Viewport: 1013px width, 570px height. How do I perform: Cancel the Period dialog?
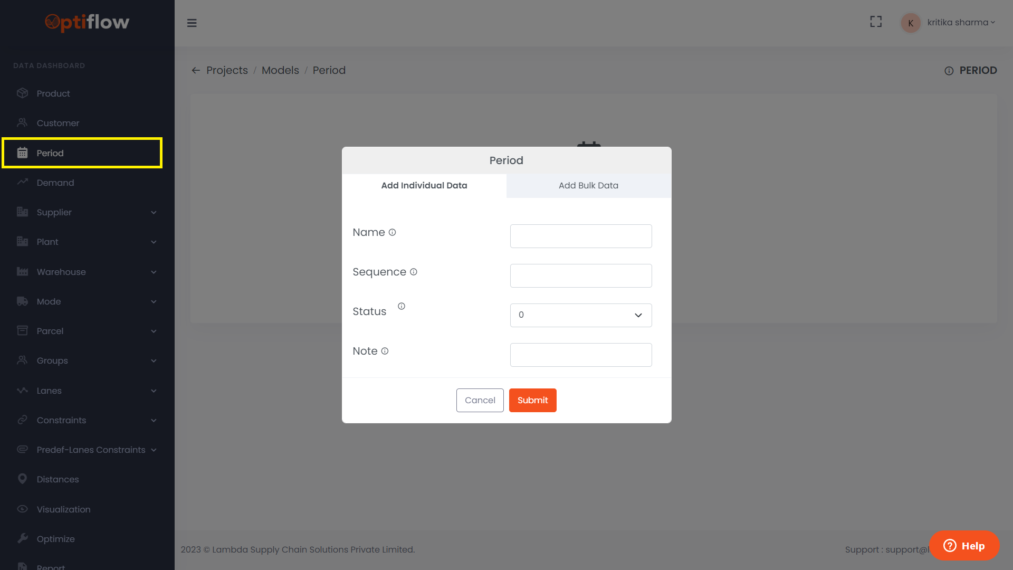(480, 400)
